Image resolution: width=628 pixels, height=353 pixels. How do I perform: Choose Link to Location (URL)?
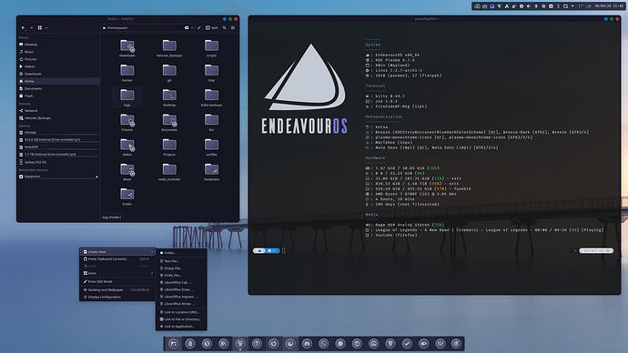pos(181,312)
